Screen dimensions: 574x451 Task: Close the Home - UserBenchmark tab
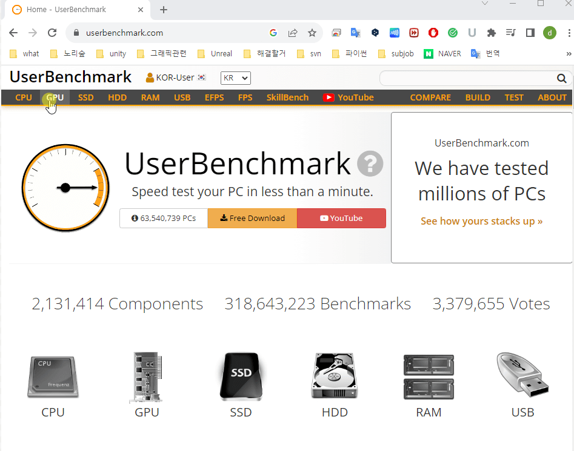[x=141, y=10]
